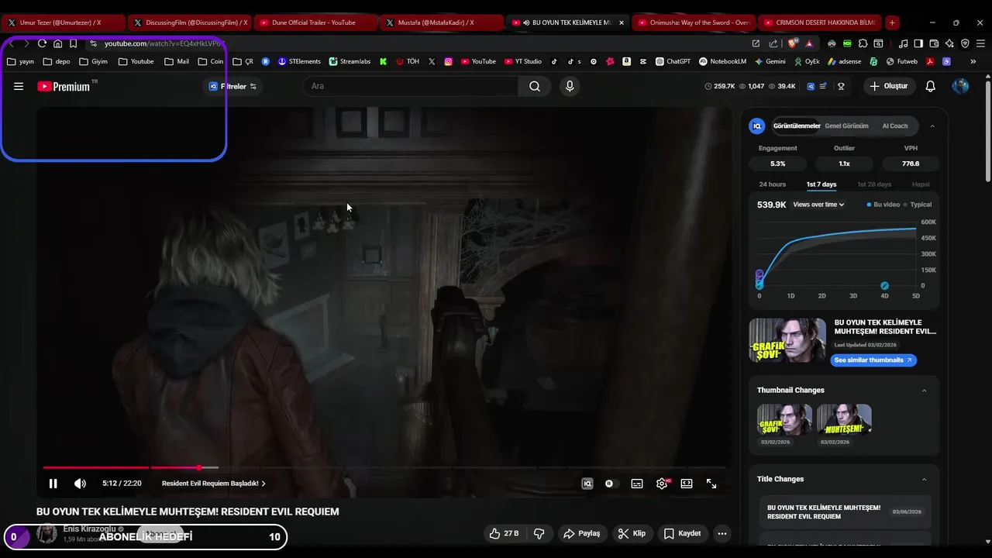Open the YT Studio bookmark

coord(523,61)
